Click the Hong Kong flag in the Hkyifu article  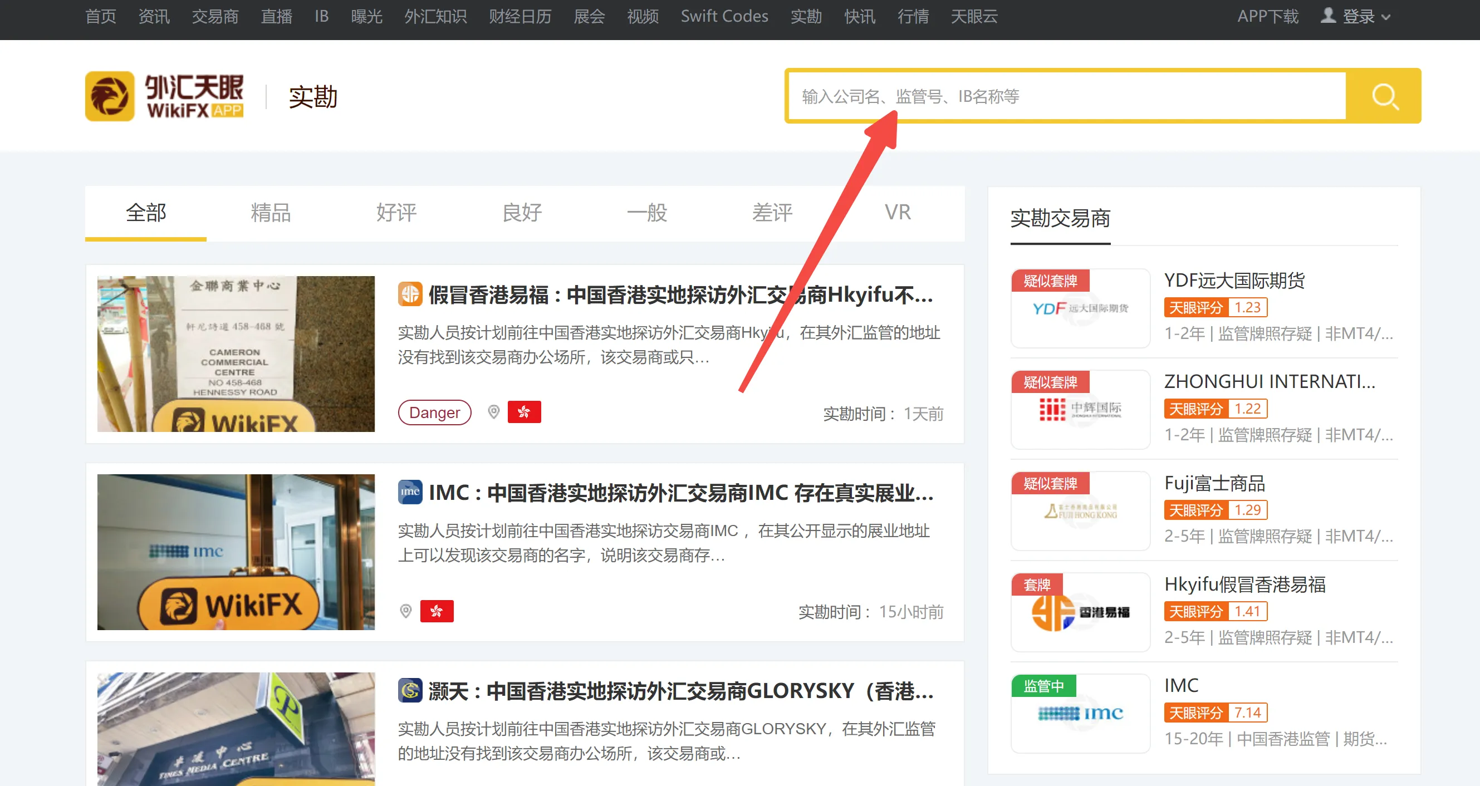click(524, 412)
